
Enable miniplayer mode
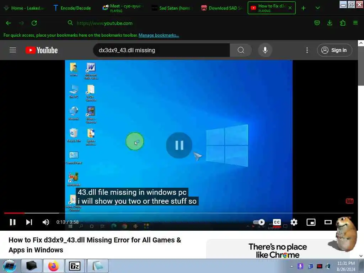tap(311, 222)
